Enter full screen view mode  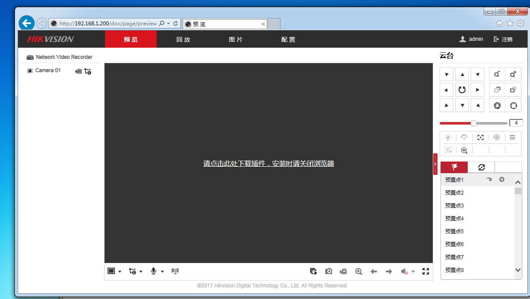coord(425,271)
